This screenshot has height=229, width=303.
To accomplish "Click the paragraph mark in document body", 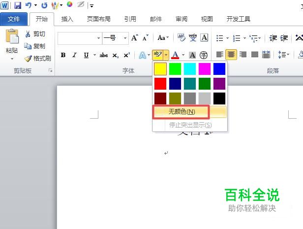I will point(166,153).
